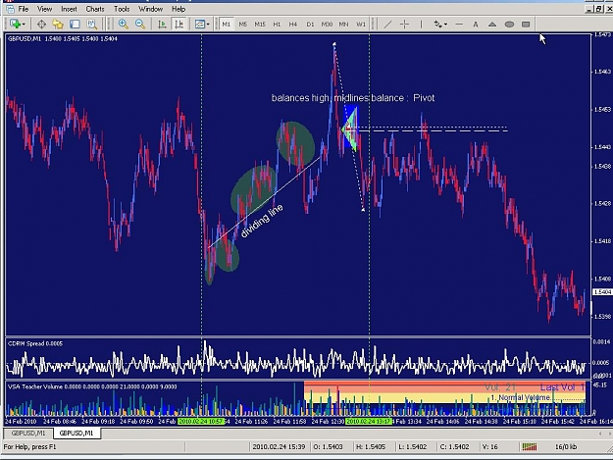Switch to D1 timeframe

point(310,25)
